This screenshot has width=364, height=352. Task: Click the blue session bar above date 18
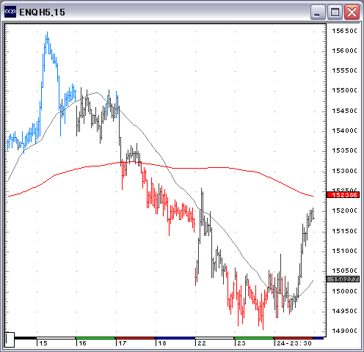point(175,338)
